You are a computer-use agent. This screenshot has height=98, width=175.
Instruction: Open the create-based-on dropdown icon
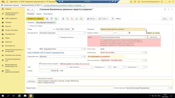57,19
